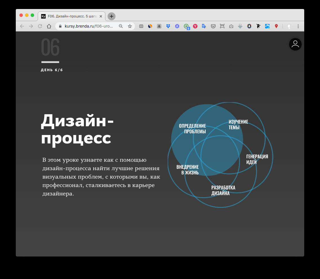Select the F06 Дизайн-процесс tab

pyautogui.click(x=70, y=16)
